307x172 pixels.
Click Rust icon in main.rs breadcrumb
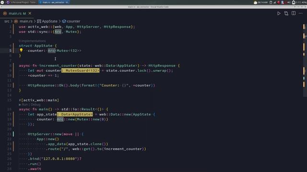16,21
